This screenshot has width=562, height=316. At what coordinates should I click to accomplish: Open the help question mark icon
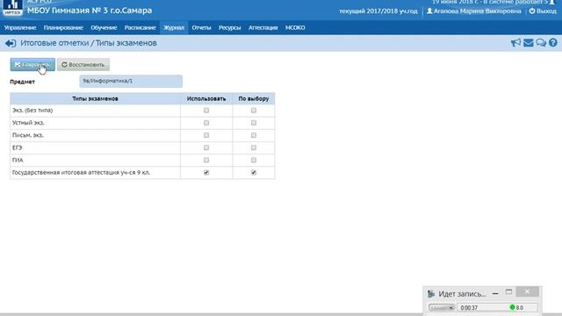click(x=553, y=43)
